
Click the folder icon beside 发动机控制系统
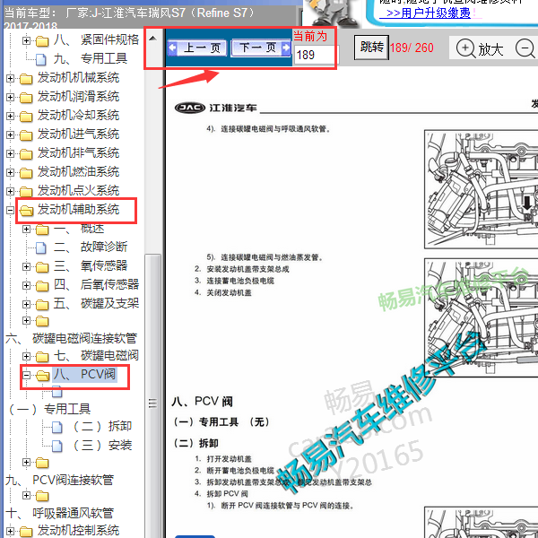26,532
